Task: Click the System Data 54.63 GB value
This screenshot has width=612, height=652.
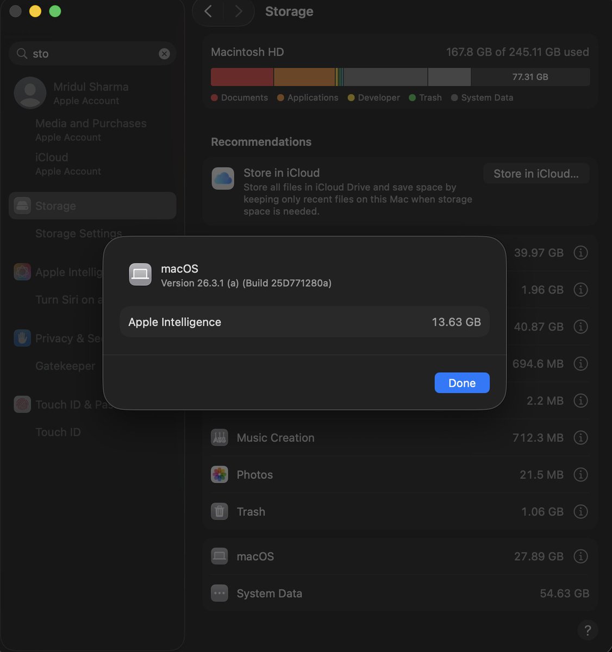Action: tap(565, 593)
